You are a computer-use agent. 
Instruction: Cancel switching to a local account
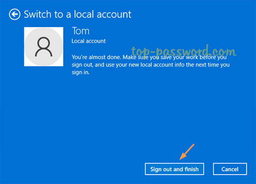(230, 169)
